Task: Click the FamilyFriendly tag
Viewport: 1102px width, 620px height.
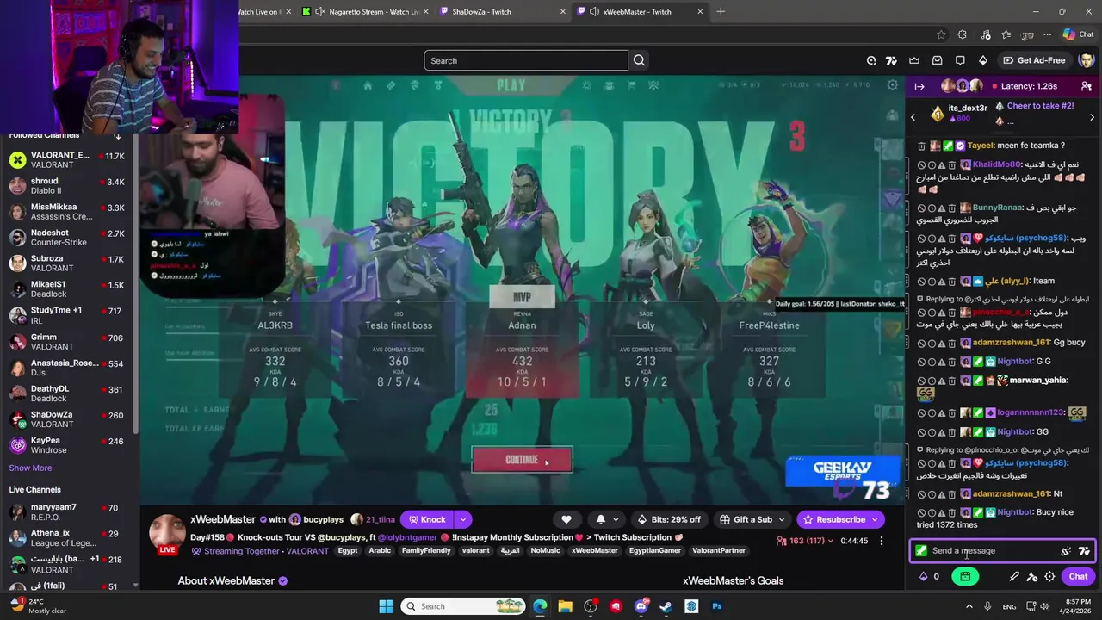Action: tap(426, 551)
